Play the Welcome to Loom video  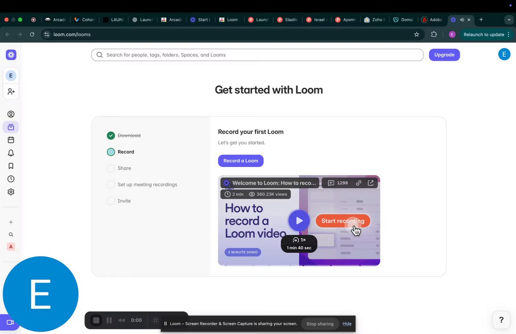(x=299, y=221)
